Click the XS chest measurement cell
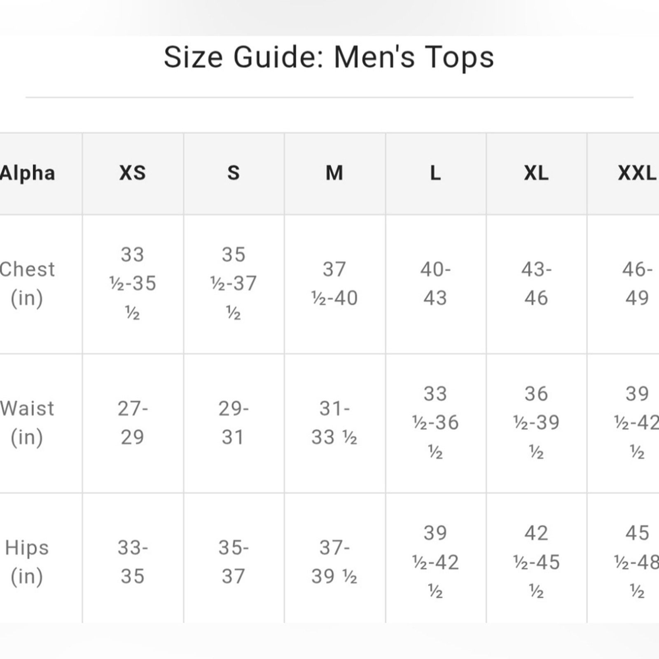Image resolution: width=659 pixels, height=659 pixels. (133, 284)
